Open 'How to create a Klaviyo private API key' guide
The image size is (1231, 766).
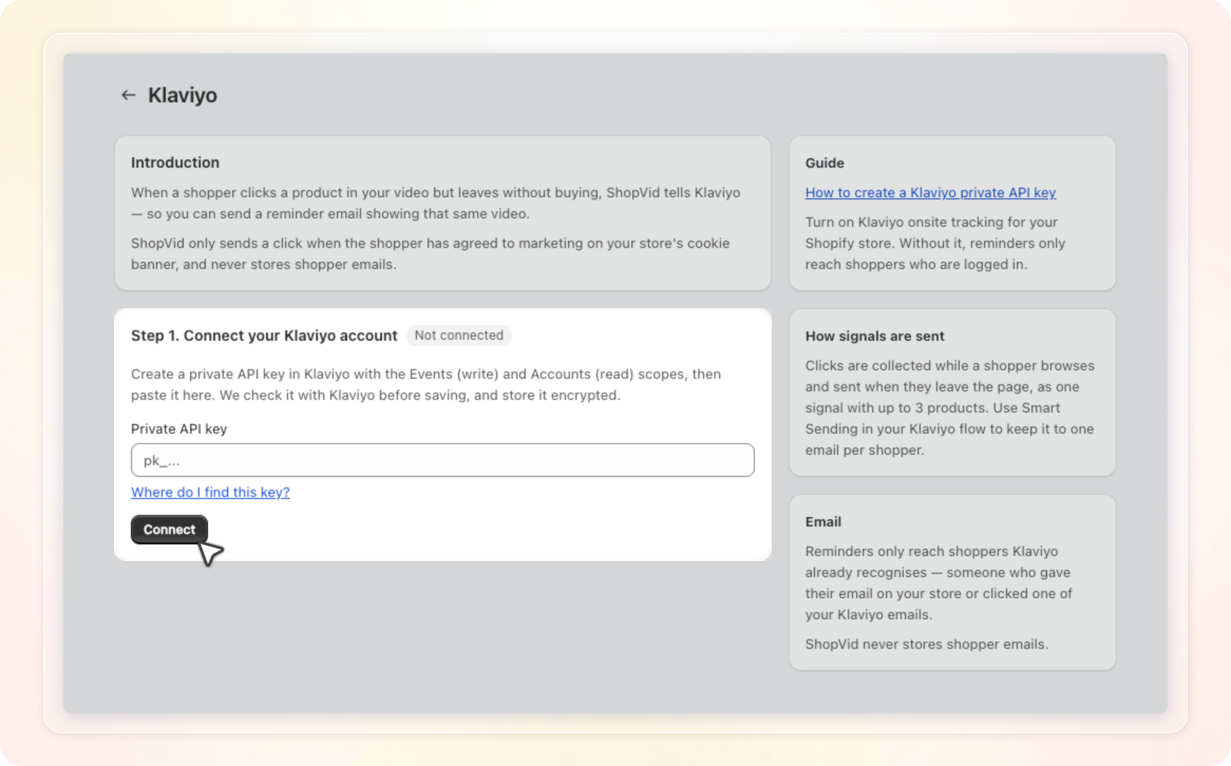point(930,193)
